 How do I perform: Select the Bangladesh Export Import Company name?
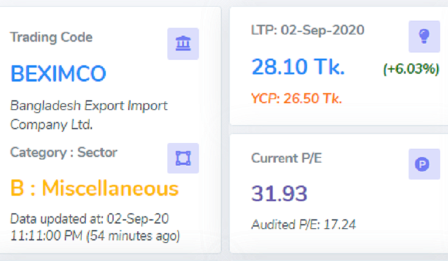89,115
